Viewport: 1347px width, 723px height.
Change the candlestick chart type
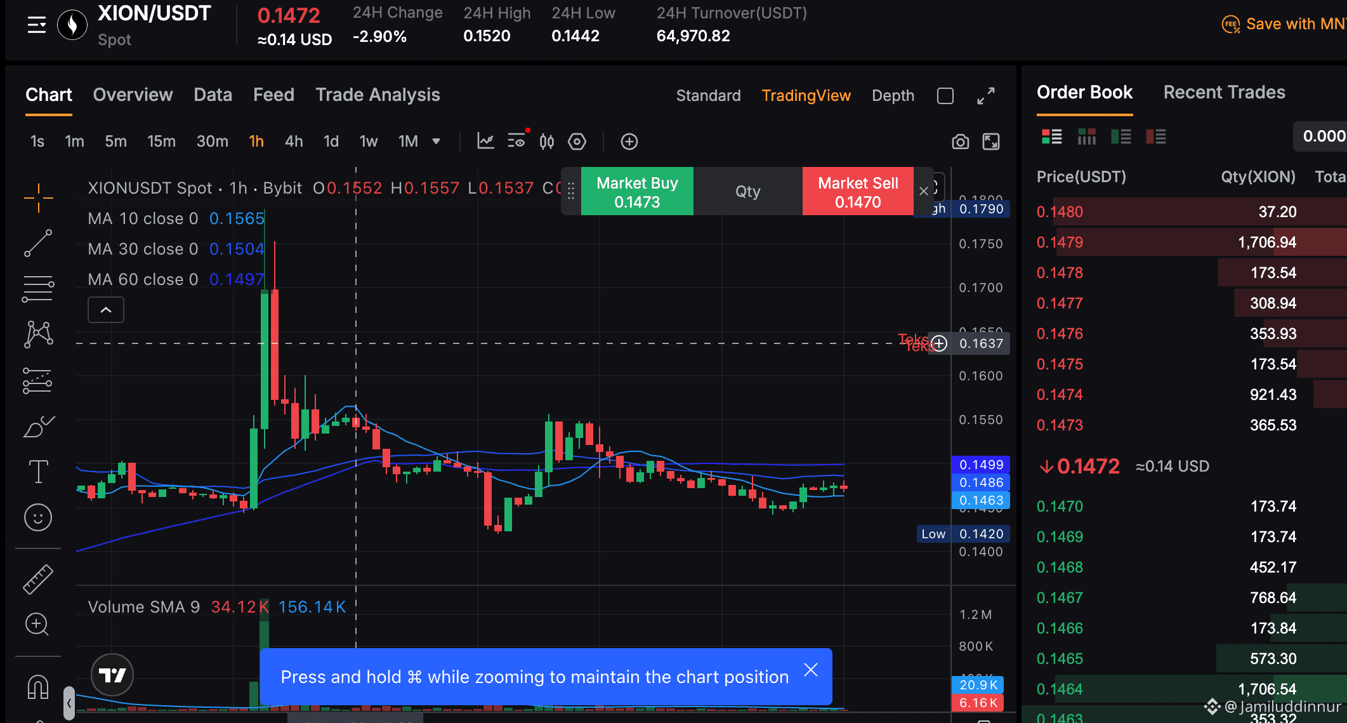click(x=547, y=141)
